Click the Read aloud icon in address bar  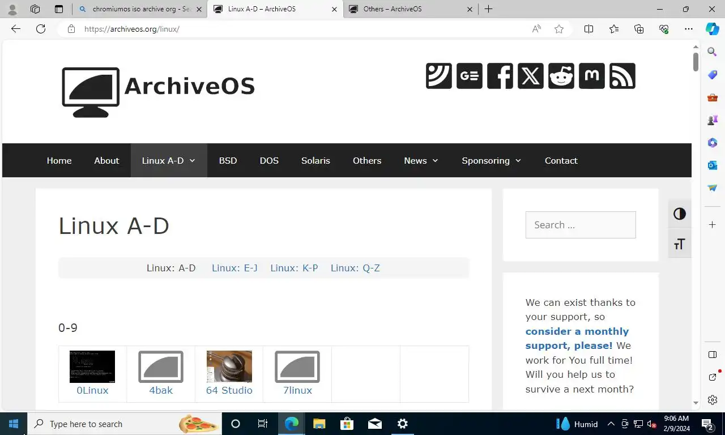pos(536,29)
